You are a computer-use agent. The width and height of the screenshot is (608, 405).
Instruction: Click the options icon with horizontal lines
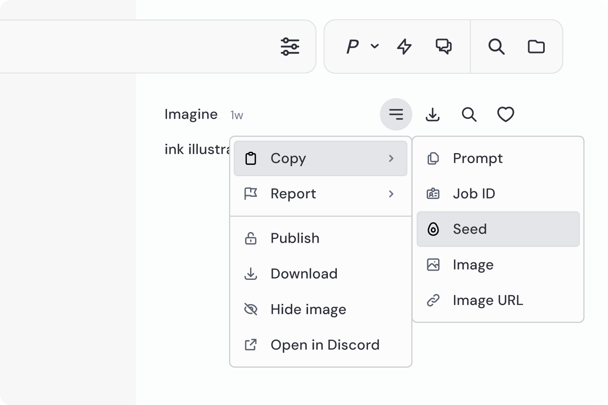396,114
